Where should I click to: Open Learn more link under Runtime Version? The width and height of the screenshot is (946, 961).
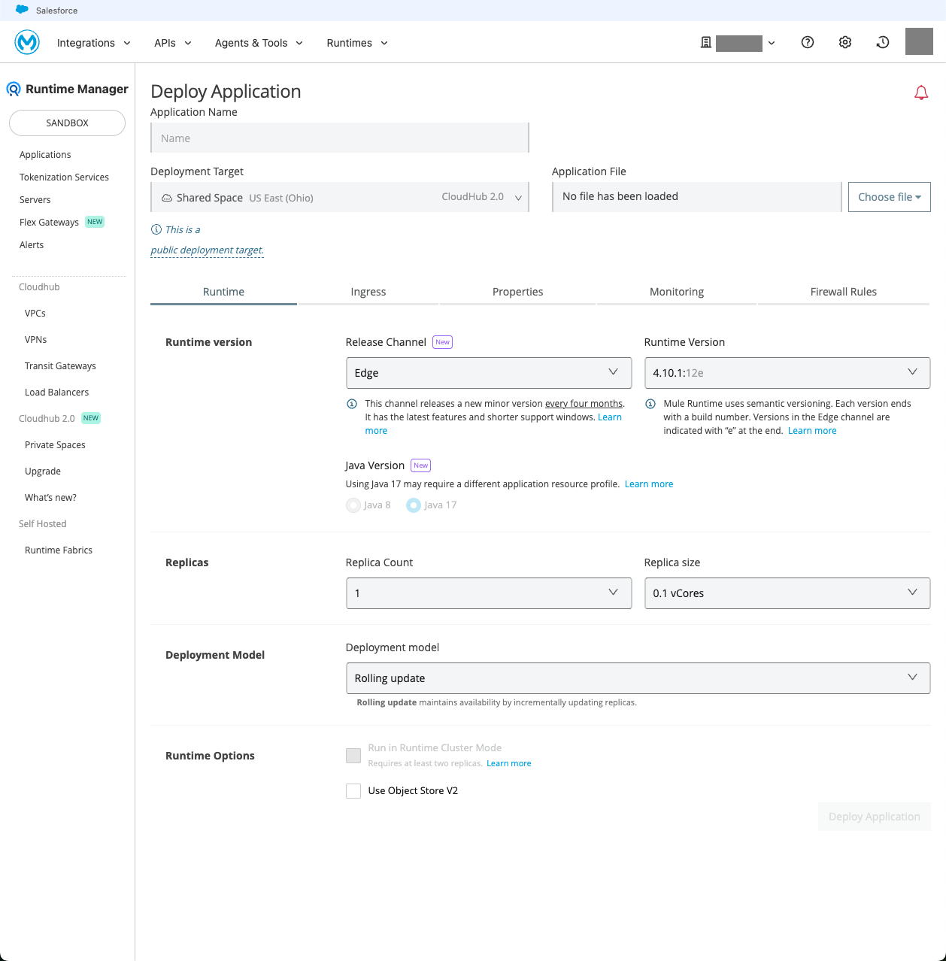point(812,431)
